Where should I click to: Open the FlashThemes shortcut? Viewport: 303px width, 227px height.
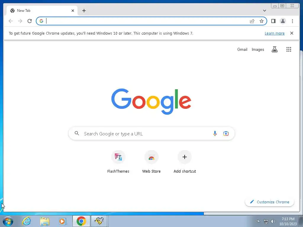[x=118, y=162]
